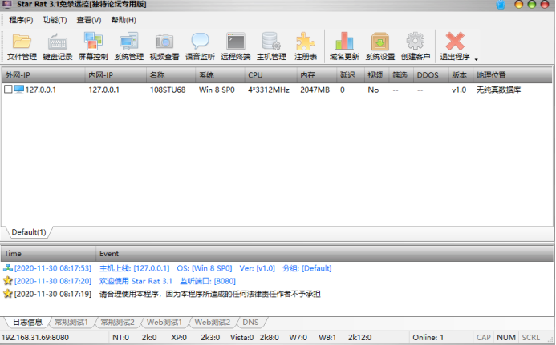556x345 pixels.
Task: Sort by the 延迟 column header
Action: 351,75
